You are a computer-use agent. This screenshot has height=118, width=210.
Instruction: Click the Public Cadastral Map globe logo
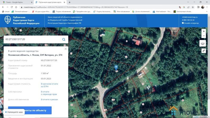pyautogui.click(x=8, y=20)
